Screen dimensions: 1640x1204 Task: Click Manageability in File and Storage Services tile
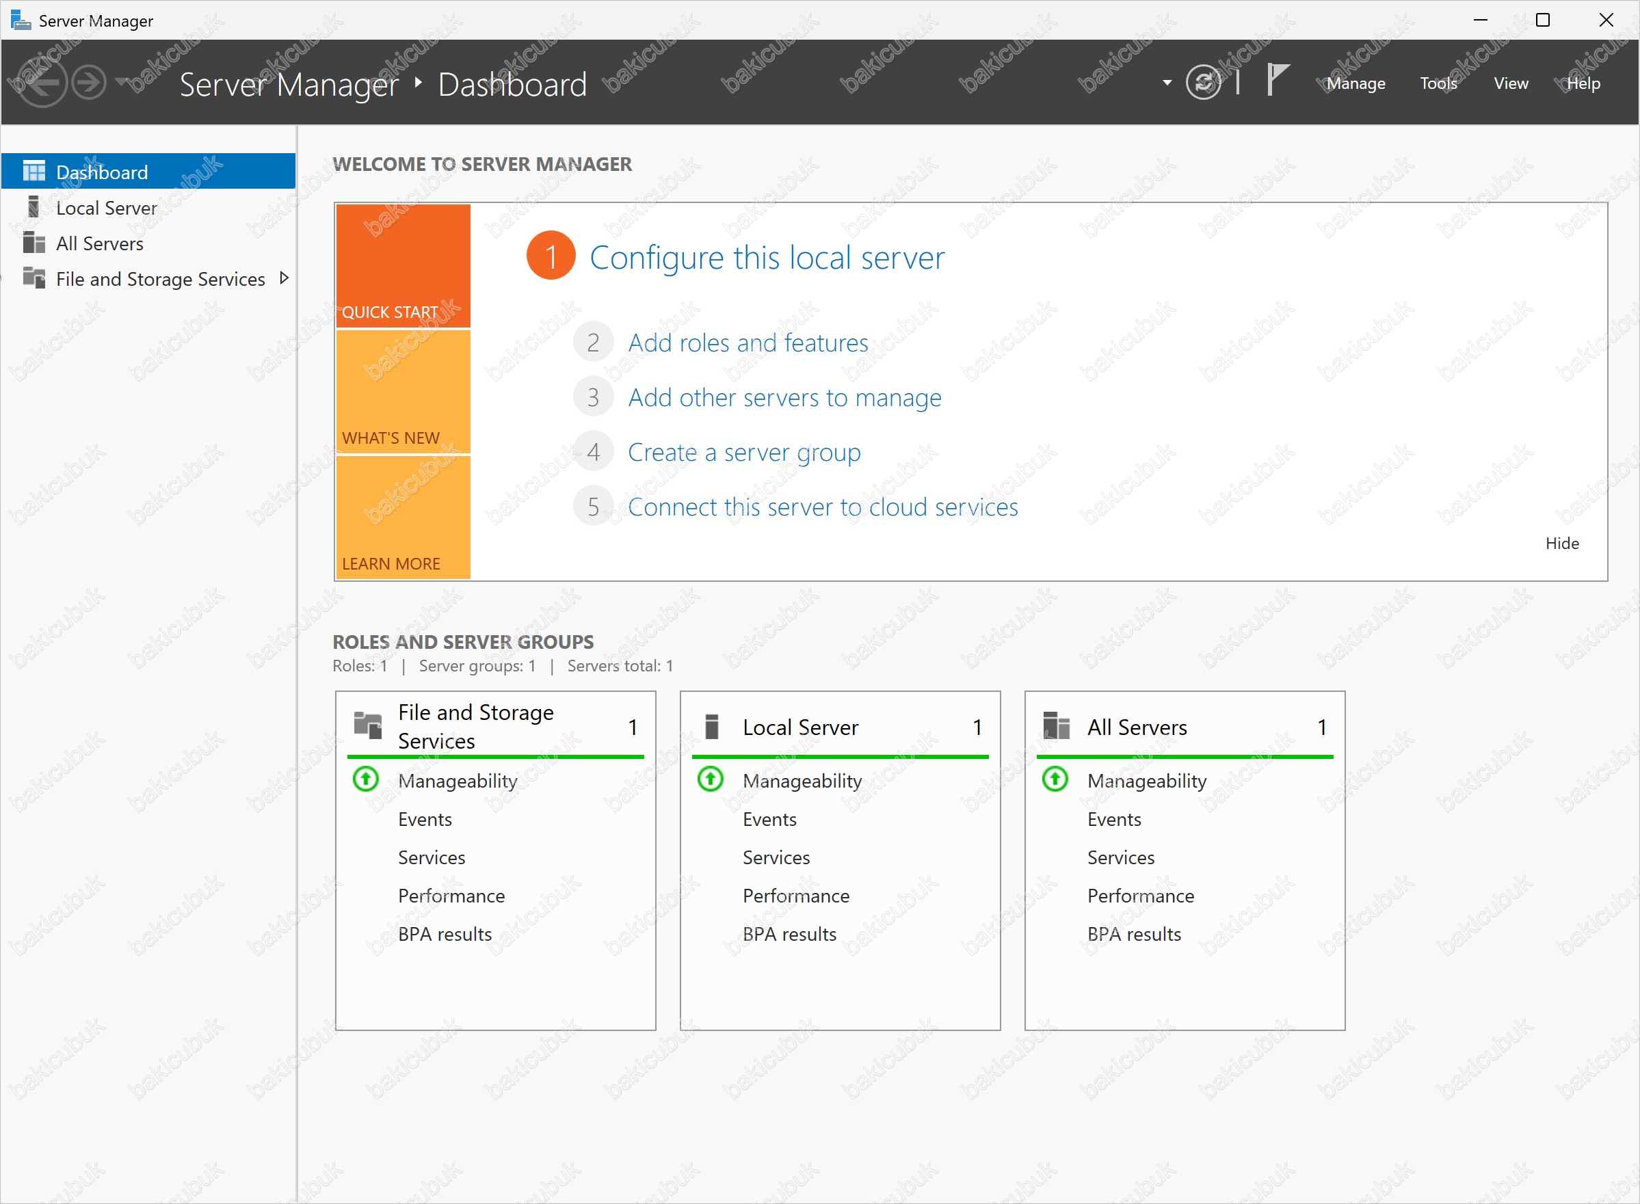pos(457,781)
